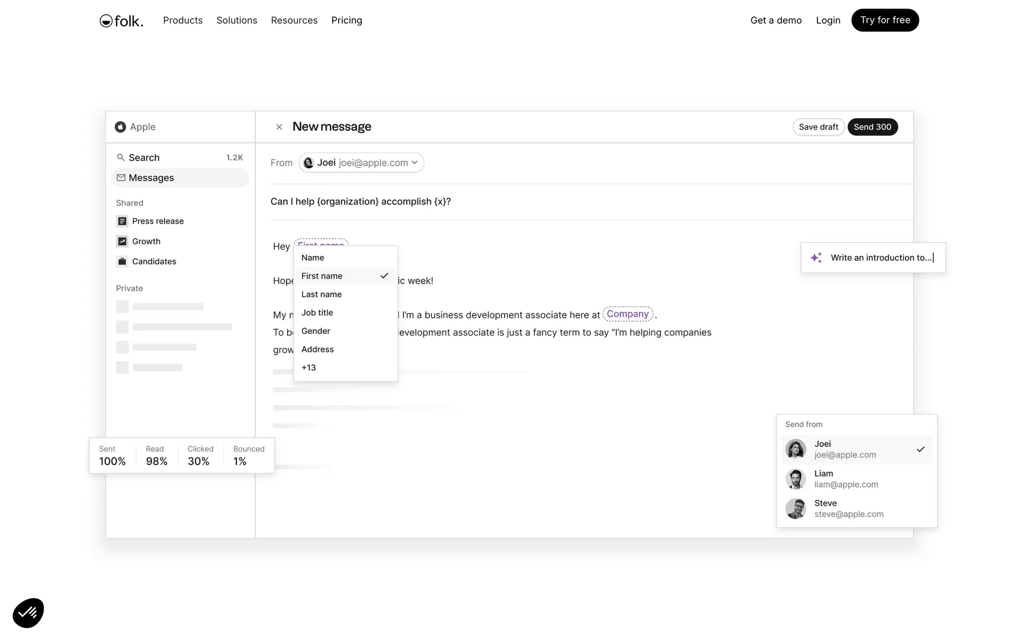The height and width of the screenshot is (636, 1019).
Task: Click the Candidates briefcase icon
Action: click(x=122, y=261)
